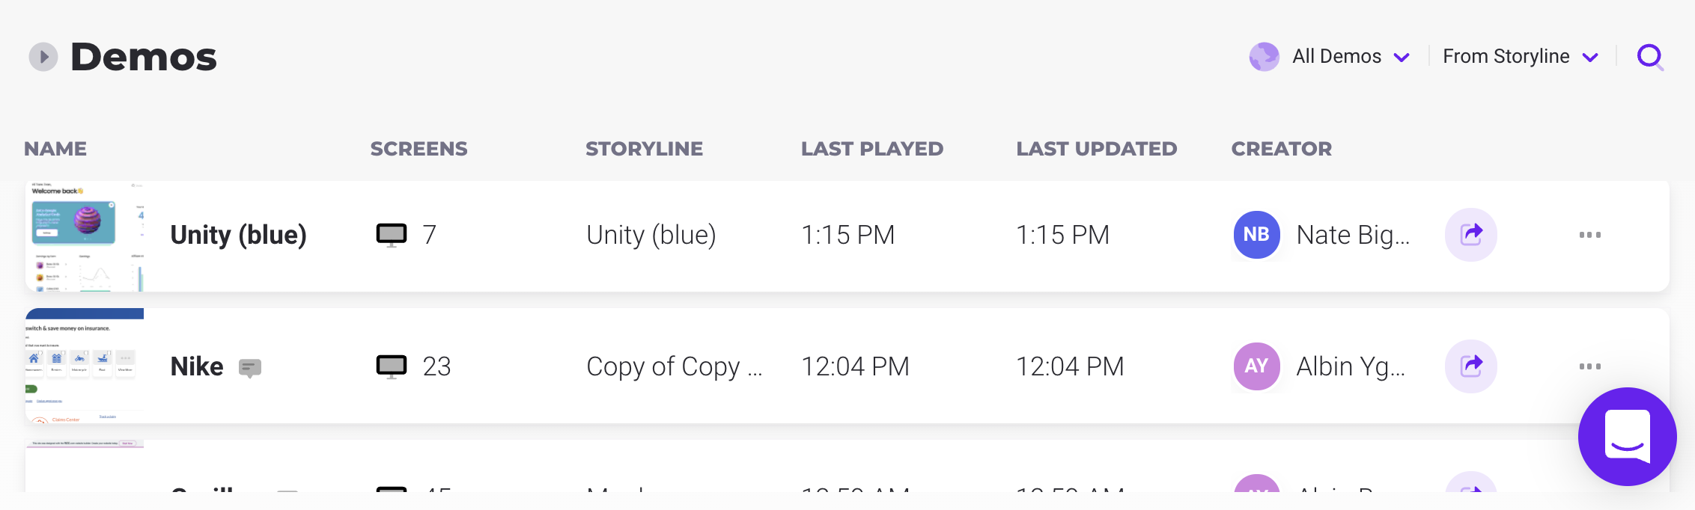This screenshot has height=510, width=1695.
Task: Click the search magnifier icon
Action: click(x=1649, y=57)
